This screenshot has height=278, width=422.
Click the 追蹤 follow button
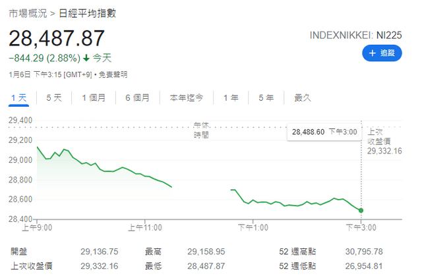pos(382,52)
